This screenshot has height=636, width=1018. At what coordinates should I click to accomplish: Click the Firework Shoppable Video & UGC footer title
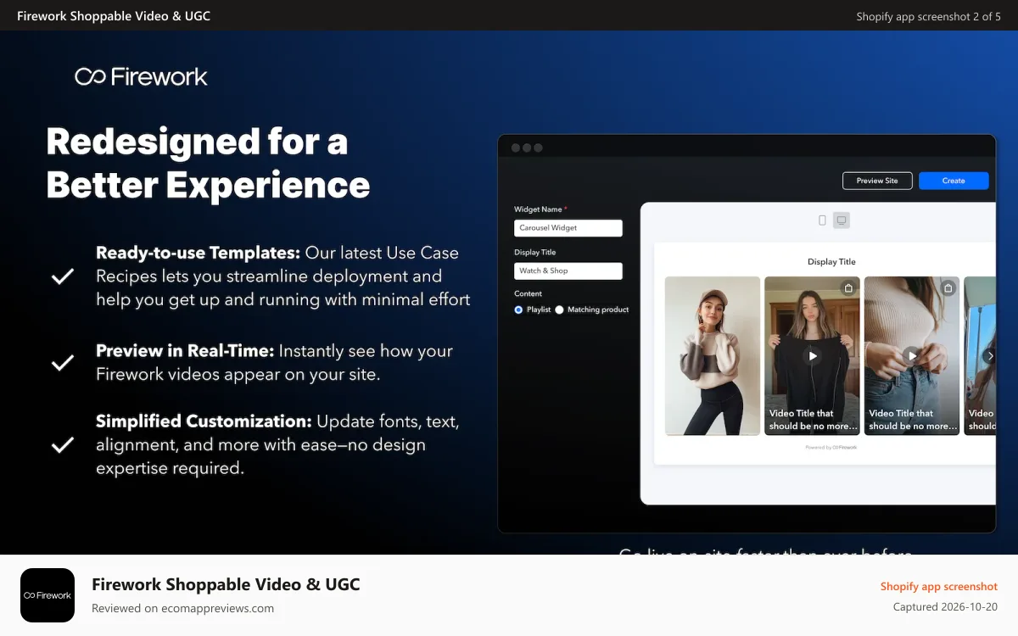pyautogui.click(x=226, y=584)
